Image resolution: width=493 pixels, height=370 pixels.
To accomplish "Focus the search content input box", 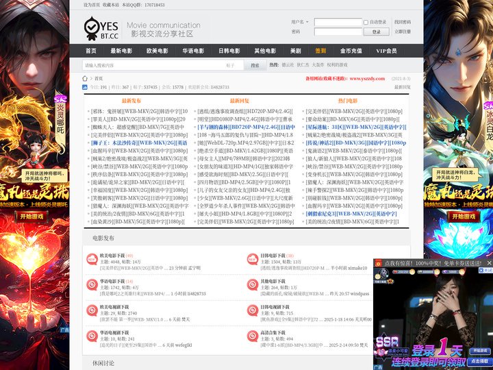I will pos(153,65).
